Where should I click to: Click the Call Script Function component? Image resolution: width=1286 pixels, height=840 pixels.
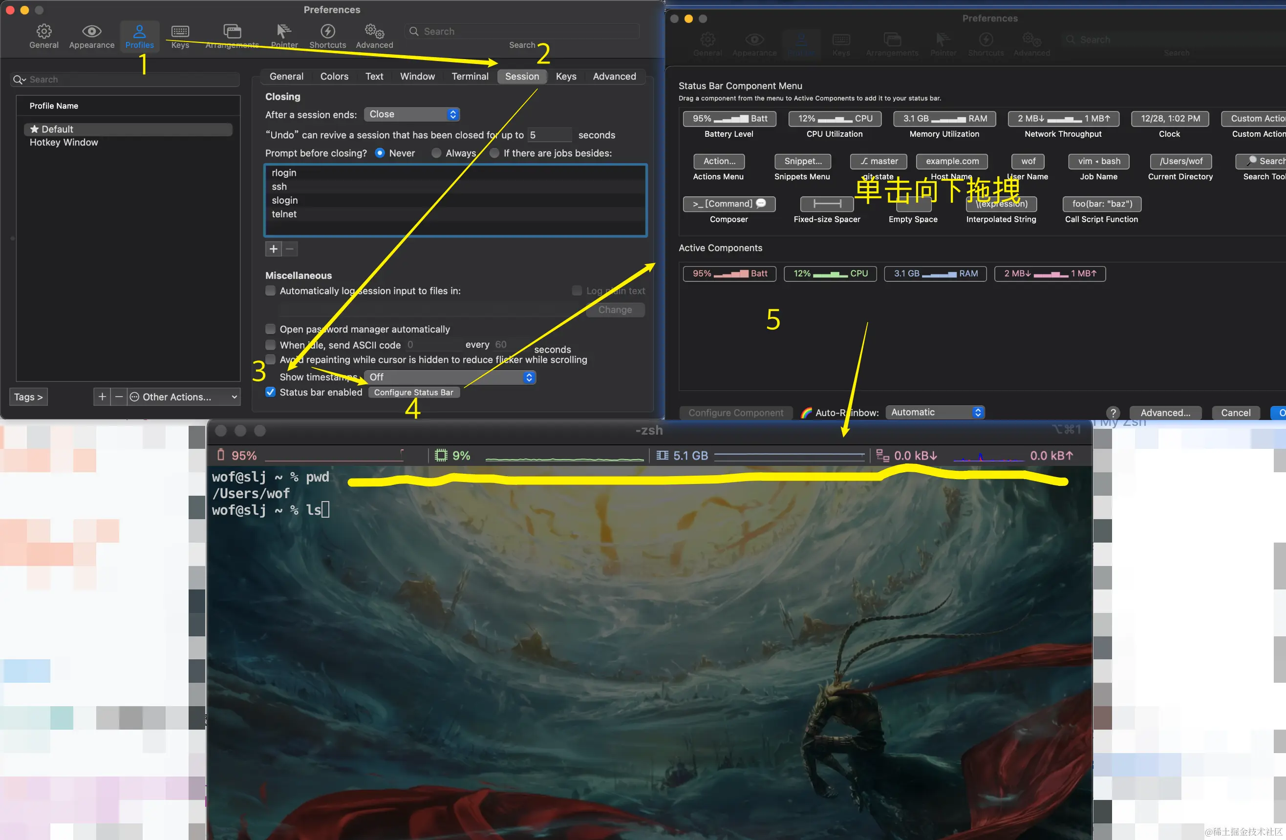1102,204
